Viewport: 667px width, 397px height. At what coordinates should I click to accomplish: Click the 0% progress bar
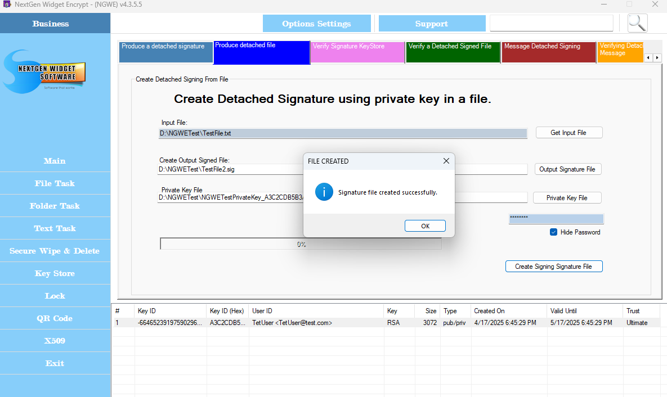(x=301, y=244)
